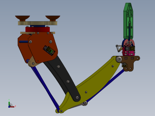
Task: Select the blue origin sphere of the coordinate triad
Action: tap(9, 107)
